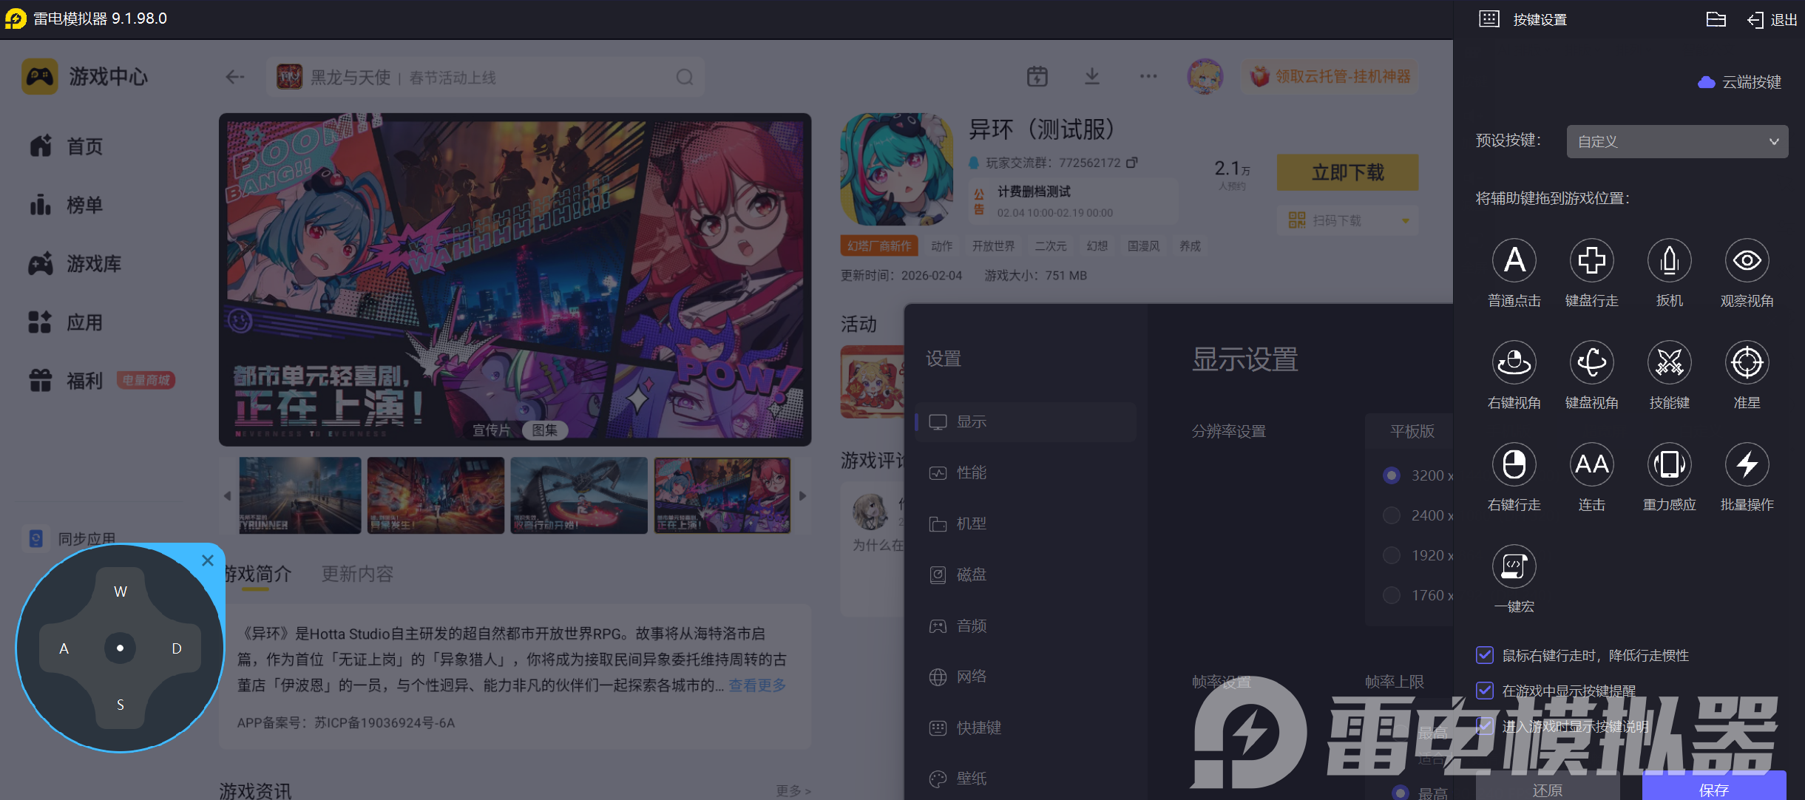Select the 扳机 trigger key icon

(x=1669, y=260)
